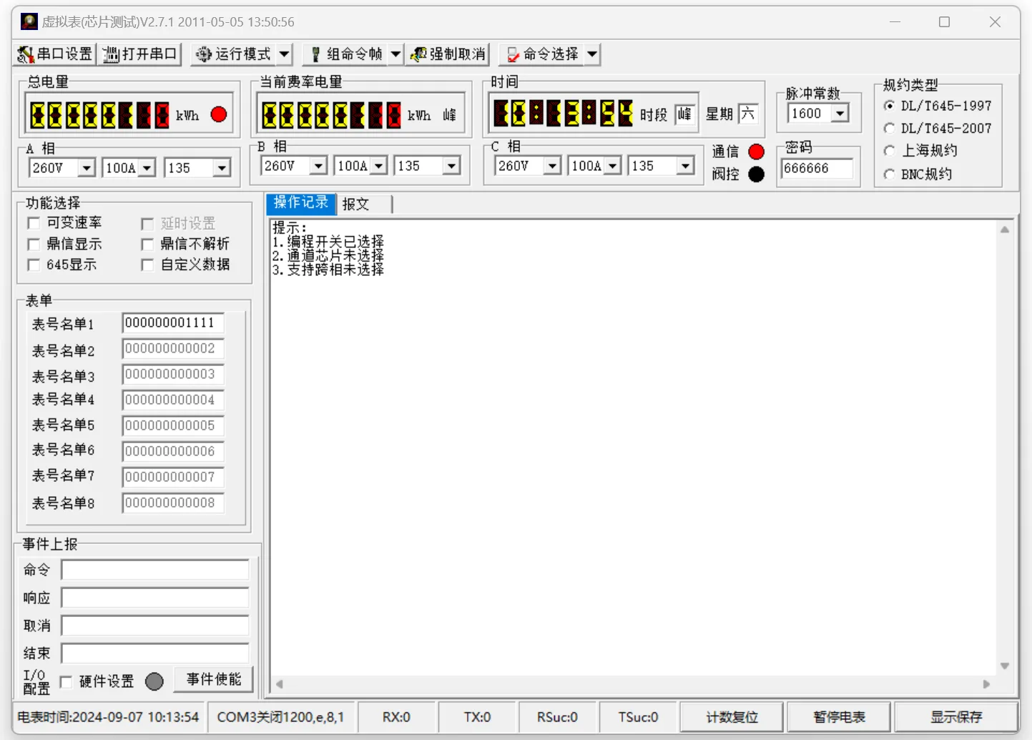Screen dimensions: 1032x740
Task: Maximize the 虚拟表 window
Action: pyautogui.click(x=944, y=22)
